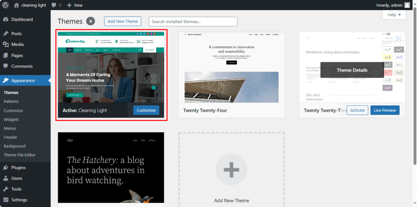Expand the Help dropdown tab
The height and width of the screenshot is (207, 417).
tap(394, 15)
